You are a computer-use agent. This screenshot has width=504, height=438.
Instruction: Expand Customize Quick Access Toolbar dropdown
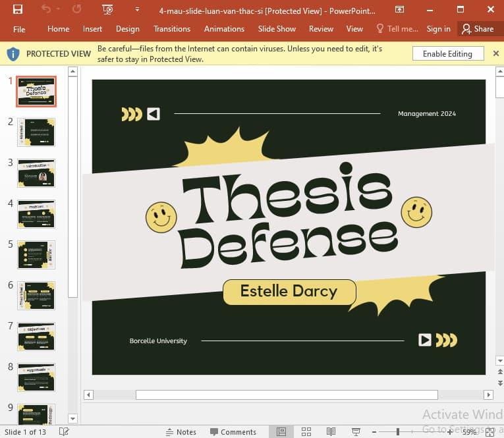pyautogui.click(x=137, y=9)
